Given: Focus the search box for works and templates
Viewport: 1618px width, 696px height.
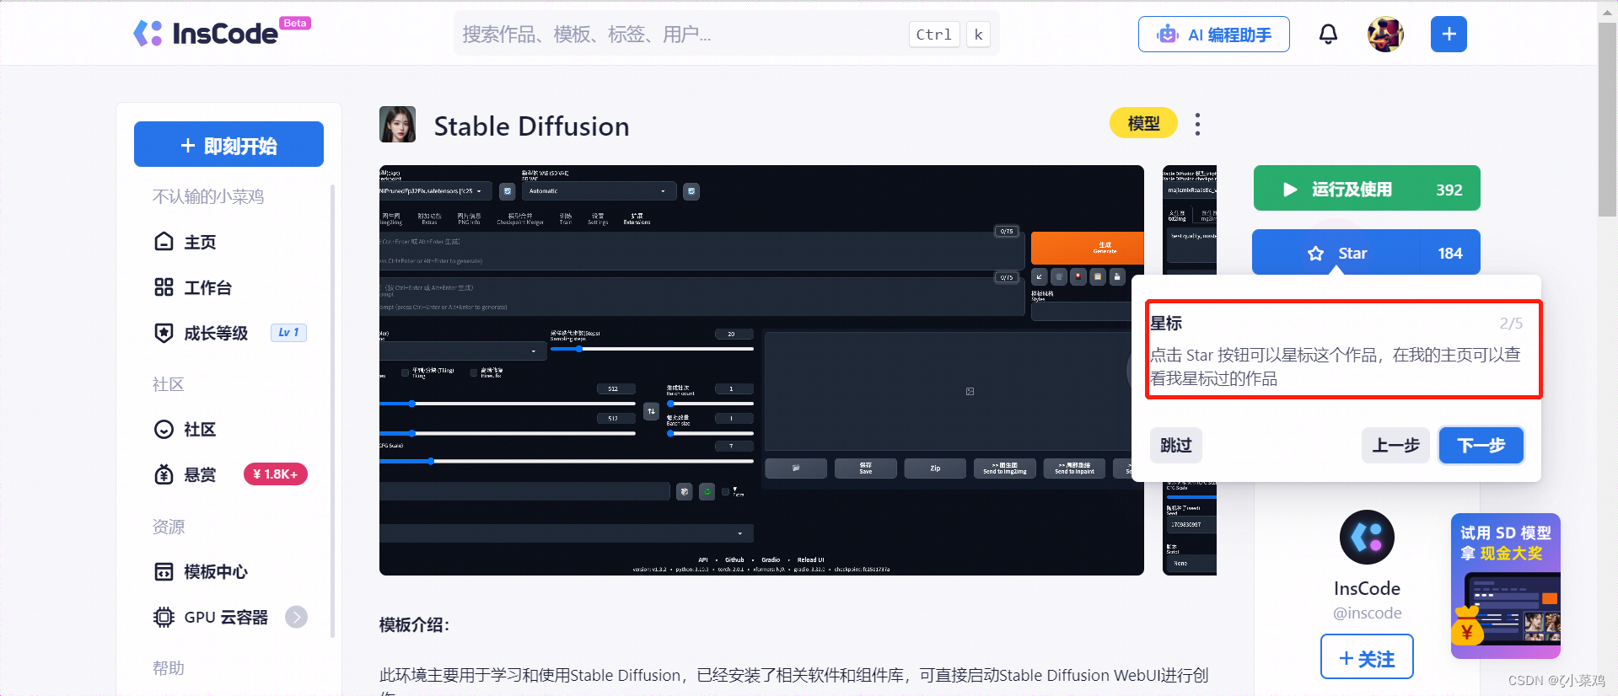Looking at the screenshot, I should click(x=726, y=35).
